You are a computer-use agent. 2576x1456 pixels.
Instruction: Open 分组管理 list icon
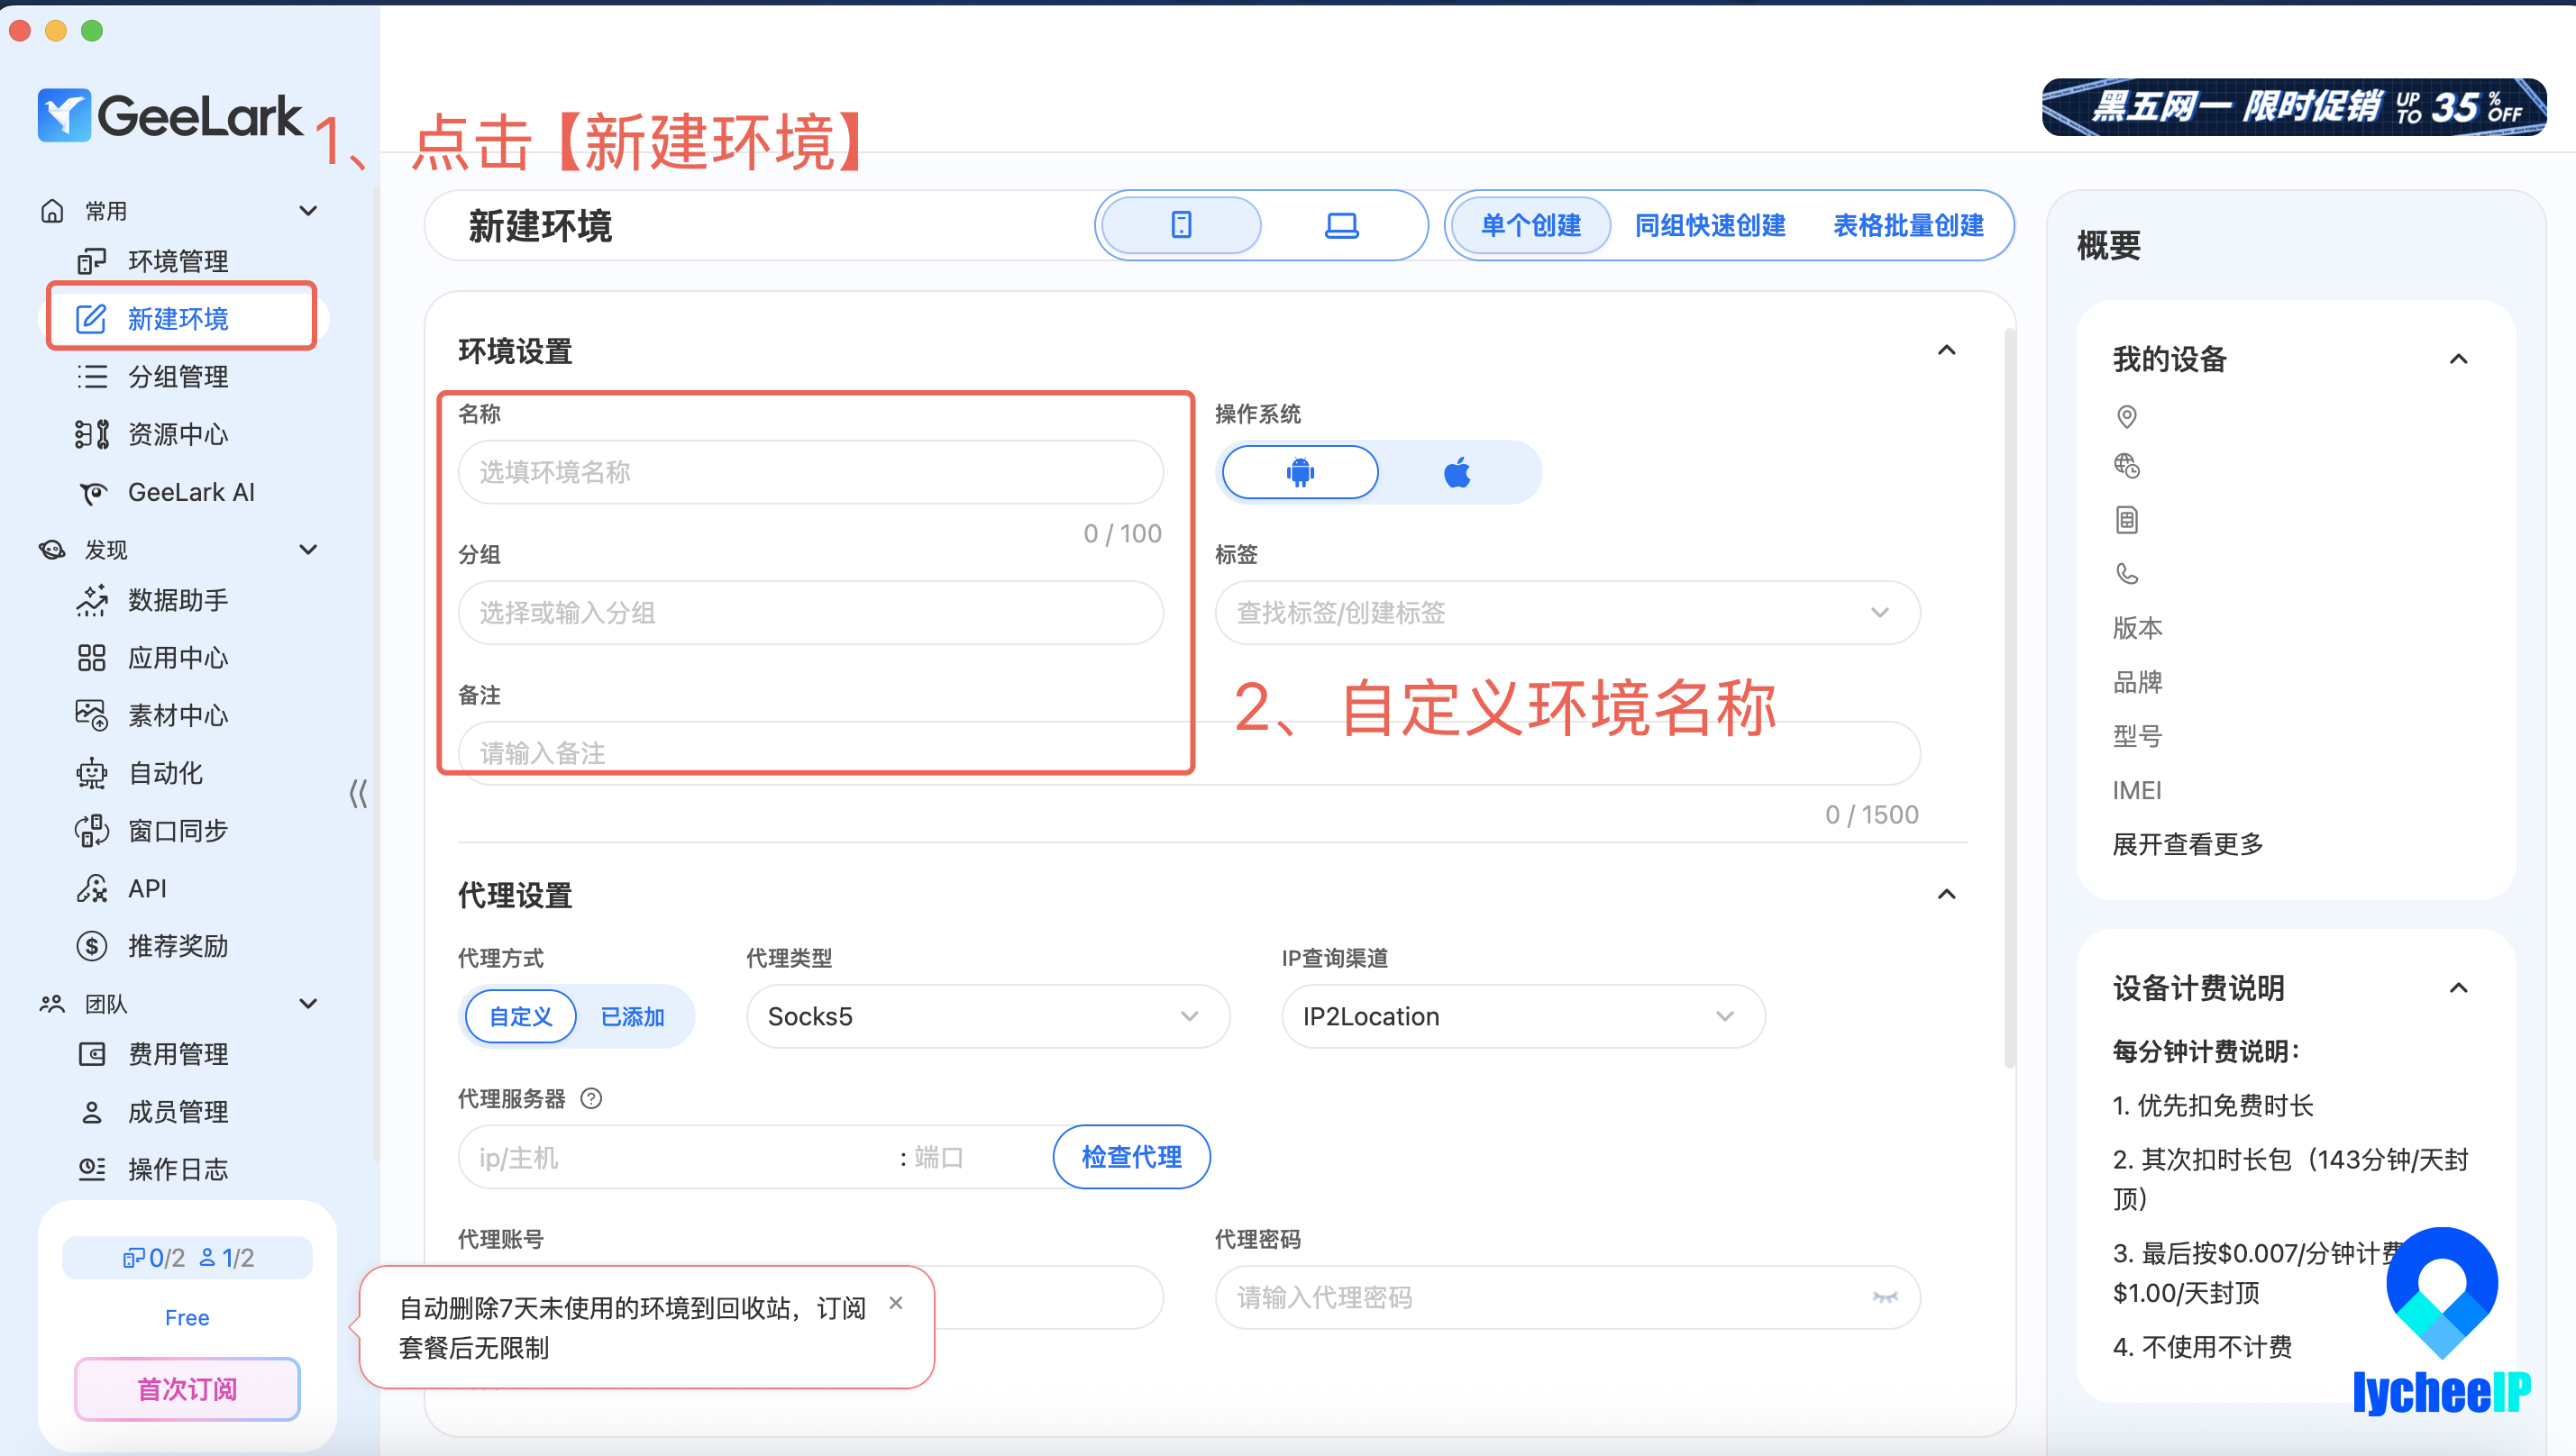click(92, 376)
